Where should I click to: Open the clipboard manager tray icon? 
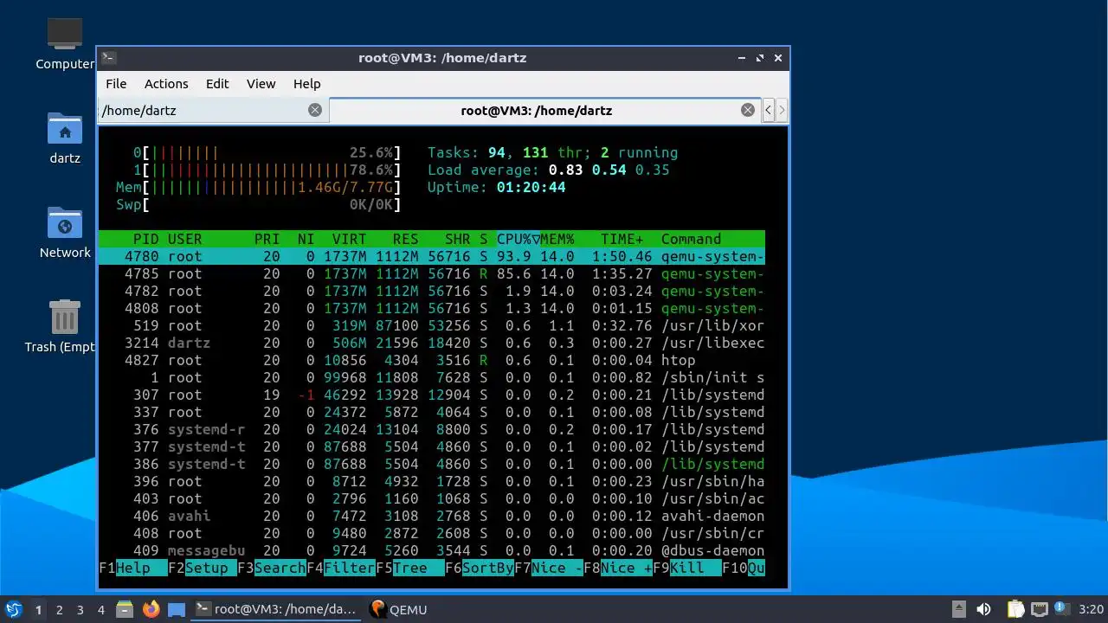click(x=1015, y=609)
